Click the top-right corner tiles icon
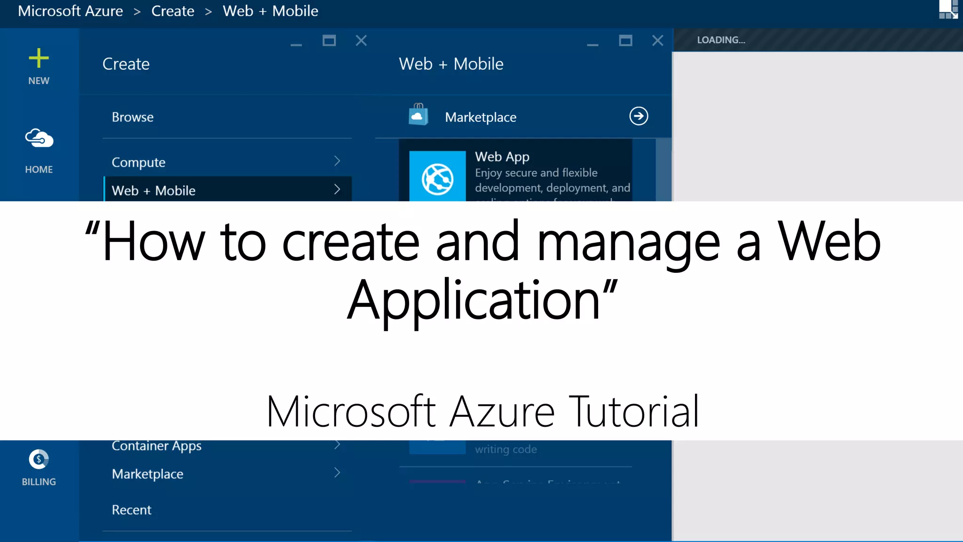 pos(948,9)
